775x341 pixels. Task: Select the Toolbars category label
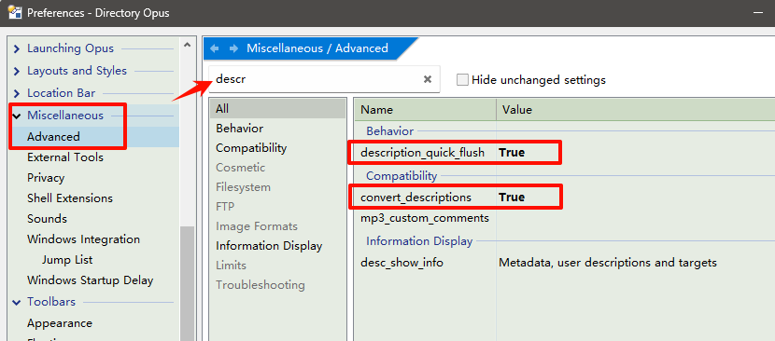tap(51, 302)
